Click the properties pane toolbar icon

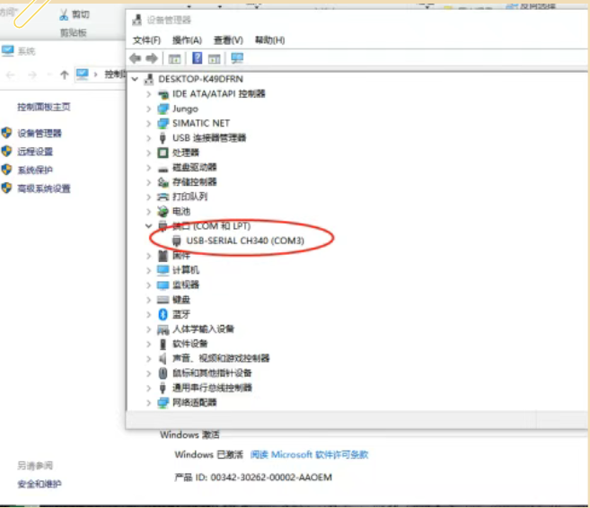coord(214,58)
